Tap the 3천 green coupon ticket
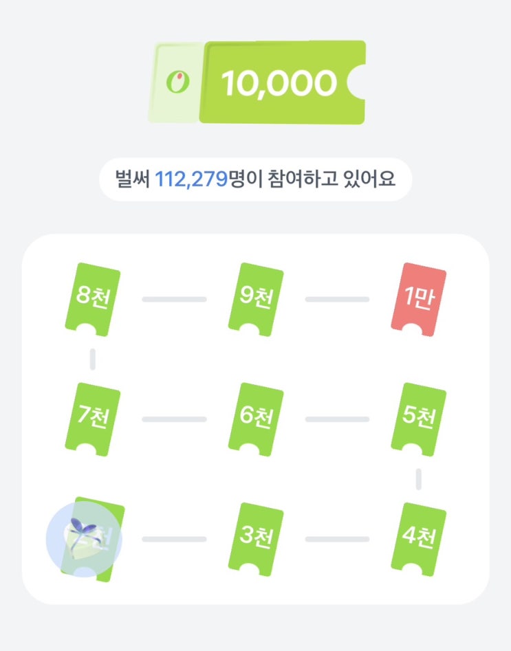The width and height of the screenshot is (511, 651). pos(256,539)
